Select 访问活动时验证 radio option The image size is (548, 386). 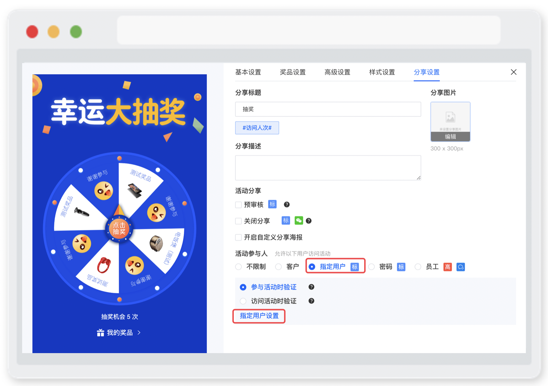click(x=243, y=301)
